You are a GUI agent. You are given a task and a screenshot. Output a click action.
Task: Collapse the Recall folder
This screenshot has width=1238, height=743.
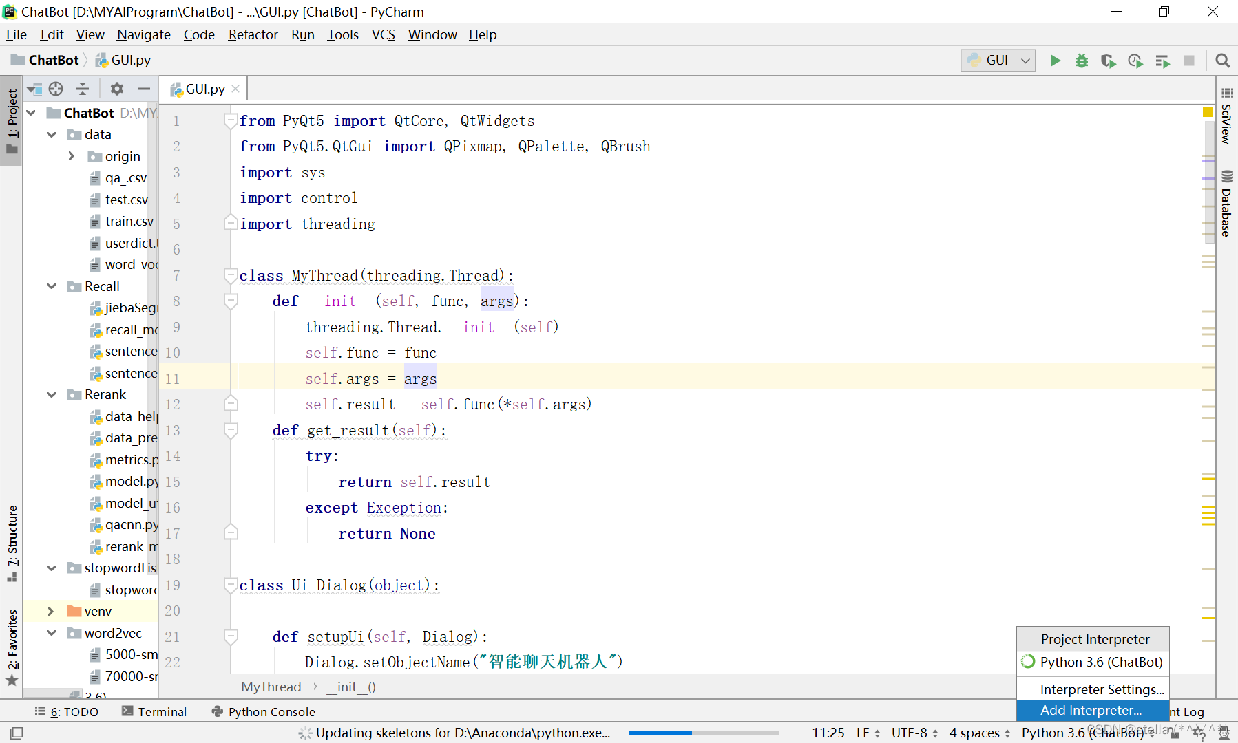click(52, 286)
